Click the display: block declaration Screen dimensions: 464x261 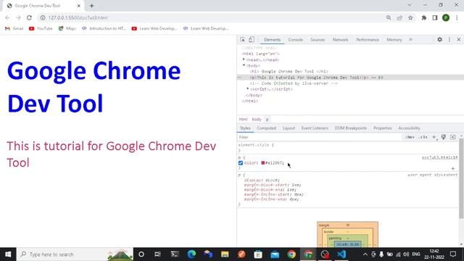point(262,181)
